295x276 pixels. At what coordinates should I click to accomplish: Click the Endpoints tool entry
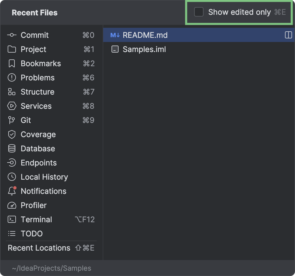pos(39,163)
